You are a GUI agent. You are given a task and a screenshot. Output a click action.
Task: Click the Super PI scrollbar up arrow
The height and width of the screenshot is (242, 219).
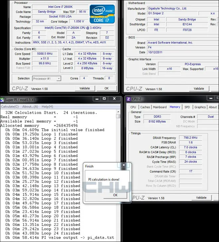click(118, 112)
